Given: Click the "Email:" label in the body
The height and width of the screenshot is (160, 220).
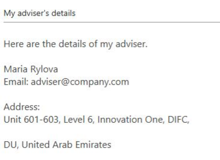Looking at the screenshot, I should (x=13, y=82).
